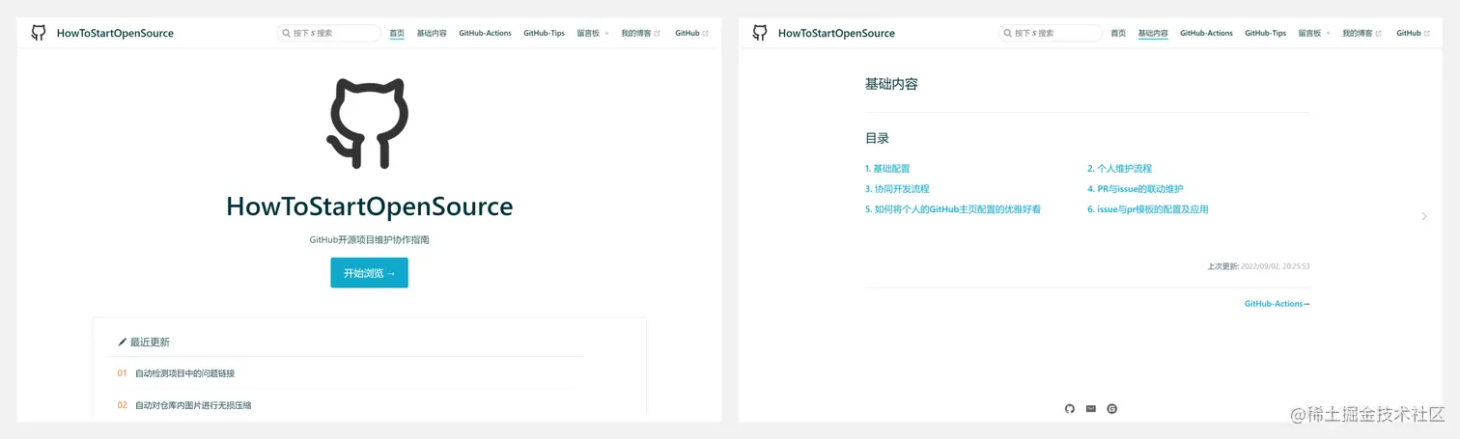Image resolution: width=1460 pixels, height=439 pixels.
Task: Focus the search box in the right page
Action: 1050,33
